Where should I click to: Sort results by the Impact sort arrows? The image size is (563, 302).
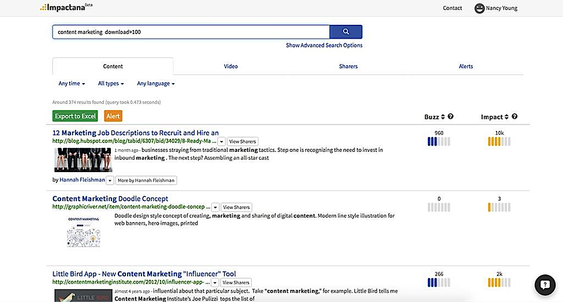click(x=506, y=117)
